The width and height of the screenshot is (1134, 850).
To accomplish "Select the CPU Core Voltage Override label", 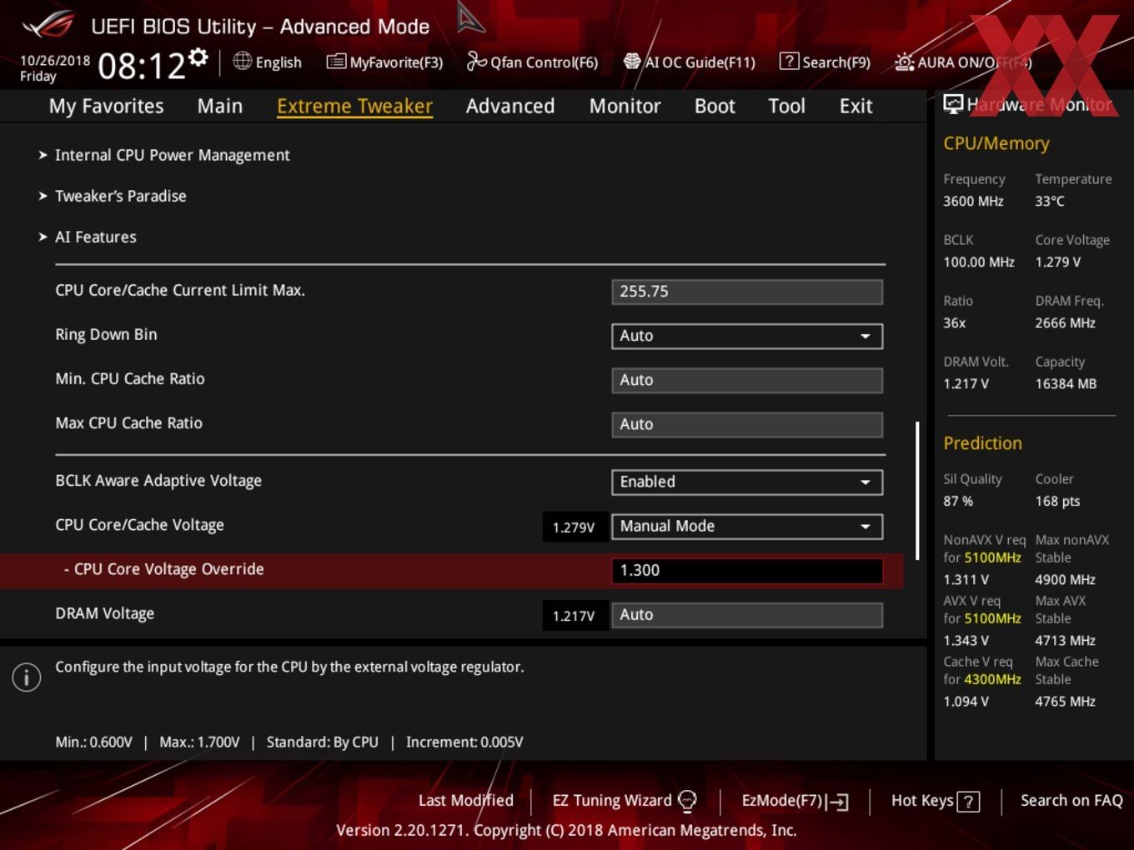I will pyautogui.click(x=164, y=569).
